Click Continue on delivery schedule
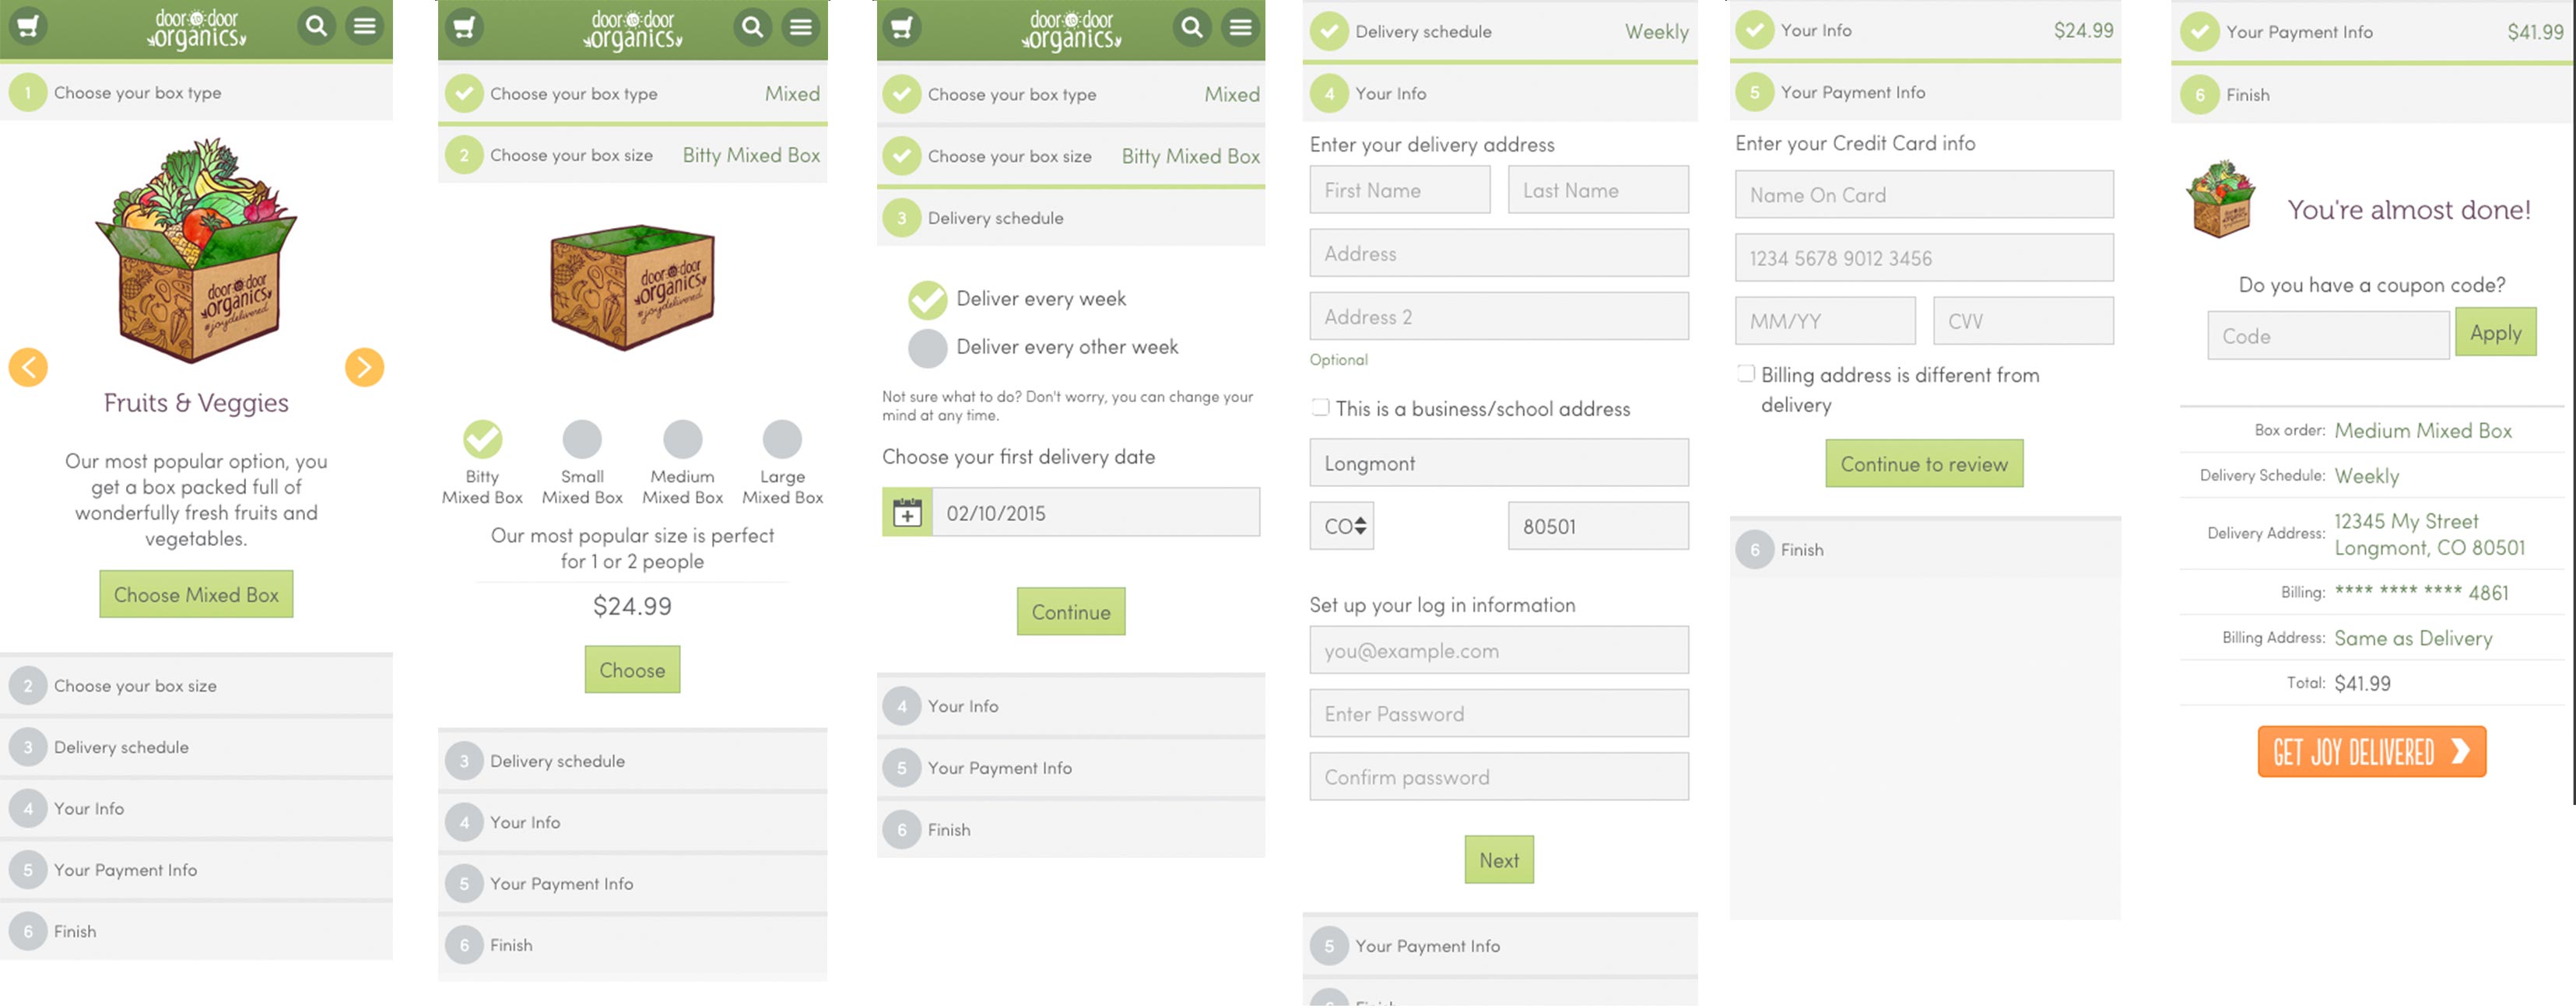Image resolution: width=2576 pixels, height=1008 pixels. pos(1071,611)
